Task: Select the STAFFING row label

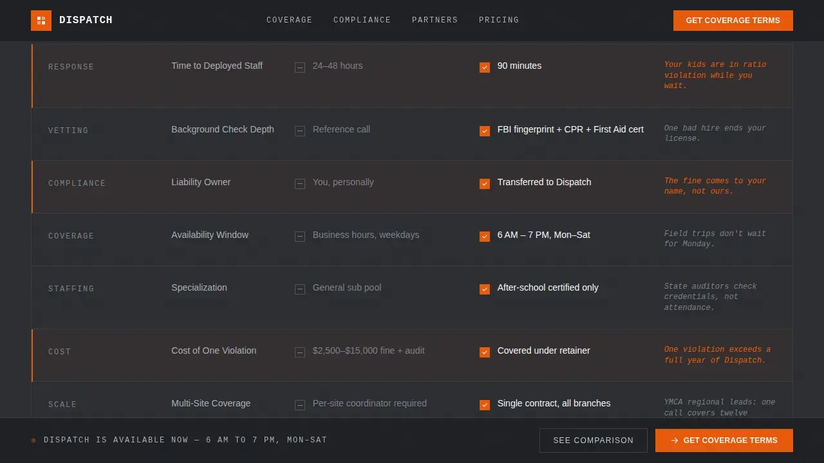Action: [71, 289]
